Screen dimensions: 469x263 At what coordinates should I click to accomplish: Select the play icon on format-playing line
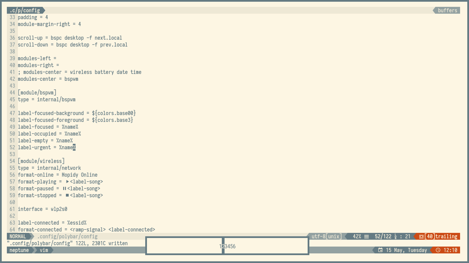coord(67,181)
